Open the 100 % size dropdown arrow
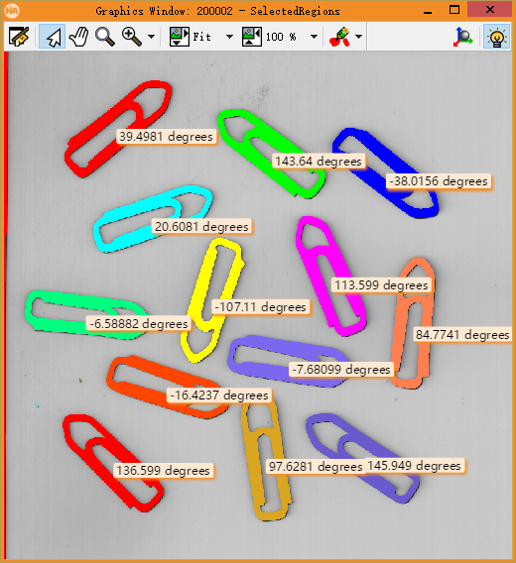The height and width of the screenshot is (563, 516). [314, 37]
